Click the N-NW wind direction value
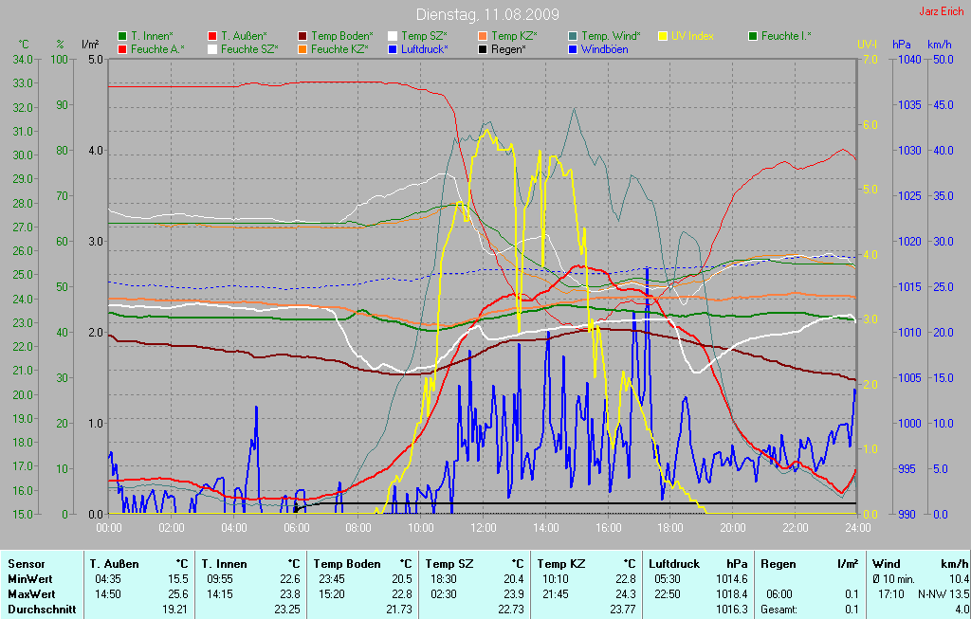The height and width of the screenshot is (619, 971). [x=933, y=594]
